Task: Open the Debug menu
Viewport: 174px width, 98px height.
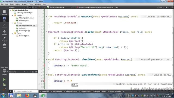Action: point(18,4)
